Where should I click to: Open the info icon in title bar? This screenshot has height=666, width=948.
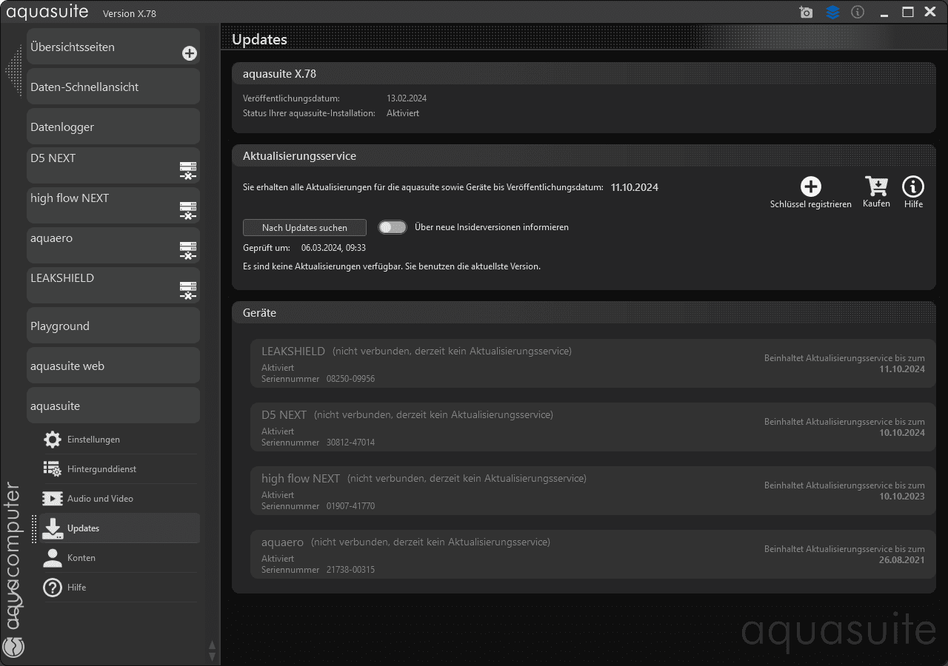pyautogui.click(x=858, y=13)
